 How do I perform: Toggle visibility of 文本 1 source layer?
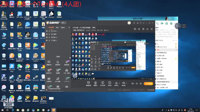[47, 31]
